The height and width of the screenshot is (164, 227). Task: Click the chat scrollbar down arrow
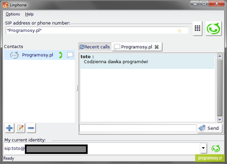tap(220, 120)
